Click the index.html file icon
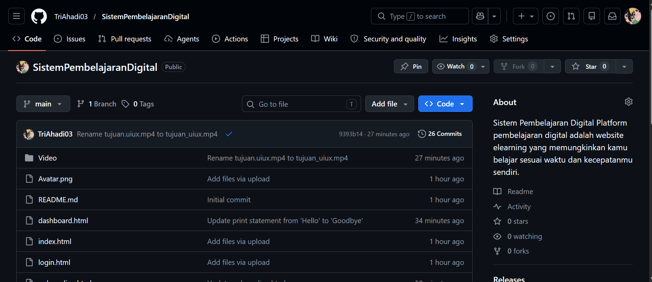Image resolution: width=652 pixels, height=282 pixels. 29,241
